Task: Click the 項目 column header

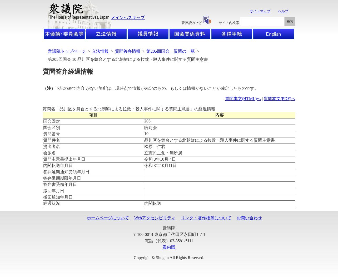Action: click(93, 115)
